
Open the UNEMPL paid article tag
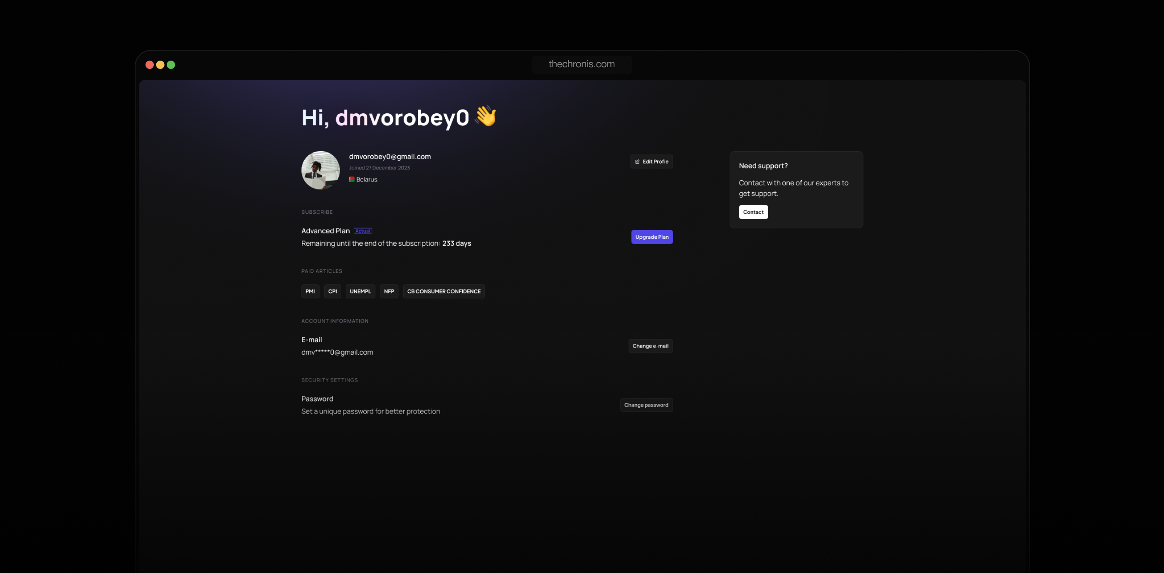click(x=360, y=291)
